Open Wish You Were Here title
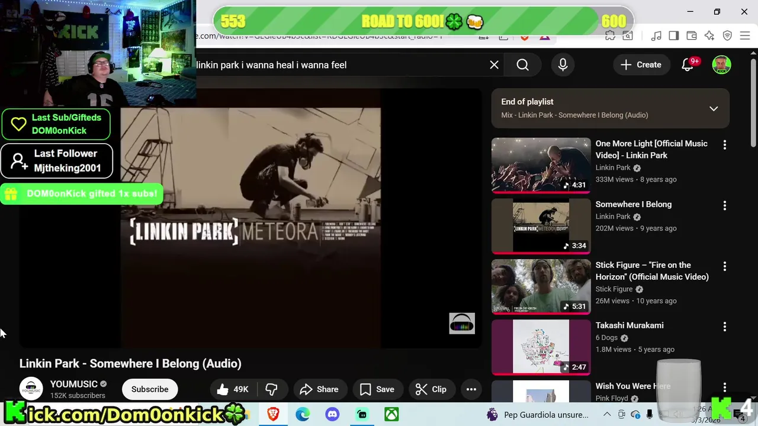This screenshot has height=426, width=758. (633, 386)
